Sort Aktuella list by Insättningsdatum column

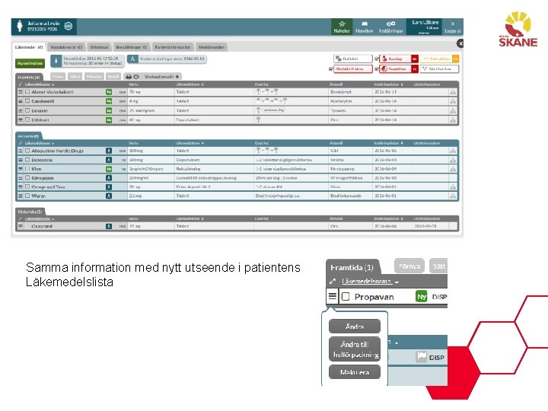pos(388,143)
